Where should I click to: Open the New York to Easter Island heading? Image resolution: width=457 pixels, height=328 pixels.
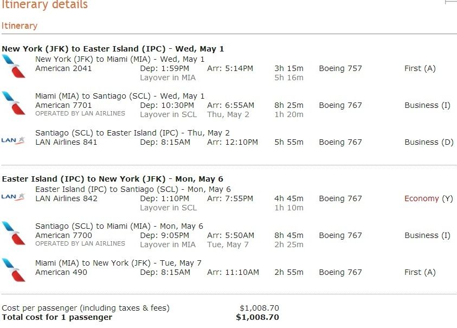click(113, 49)
